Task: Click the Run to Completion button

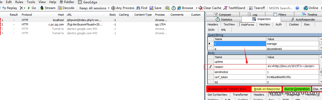Action: coord(297,89)
